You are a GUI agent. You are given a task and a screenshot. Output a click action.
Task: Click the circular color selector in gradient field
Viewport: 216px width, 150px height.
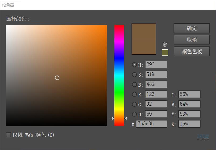[57, 78]
